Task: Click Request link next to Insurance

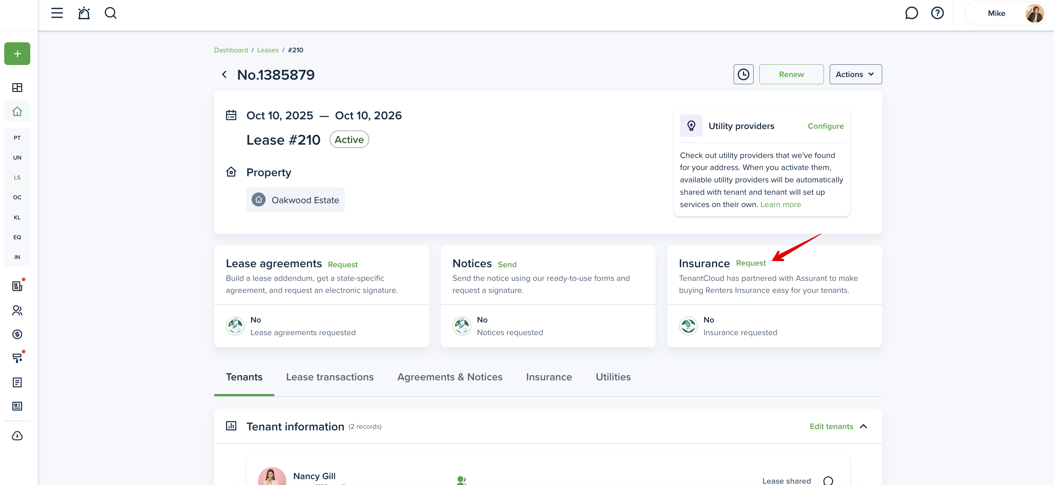Action: tap(750, 263)
